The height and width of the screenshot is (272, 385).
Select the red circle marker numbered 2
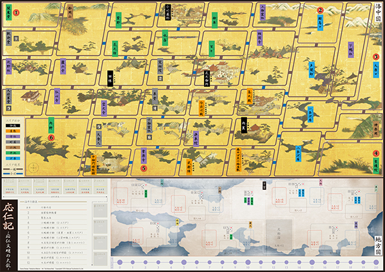[320, 10]
